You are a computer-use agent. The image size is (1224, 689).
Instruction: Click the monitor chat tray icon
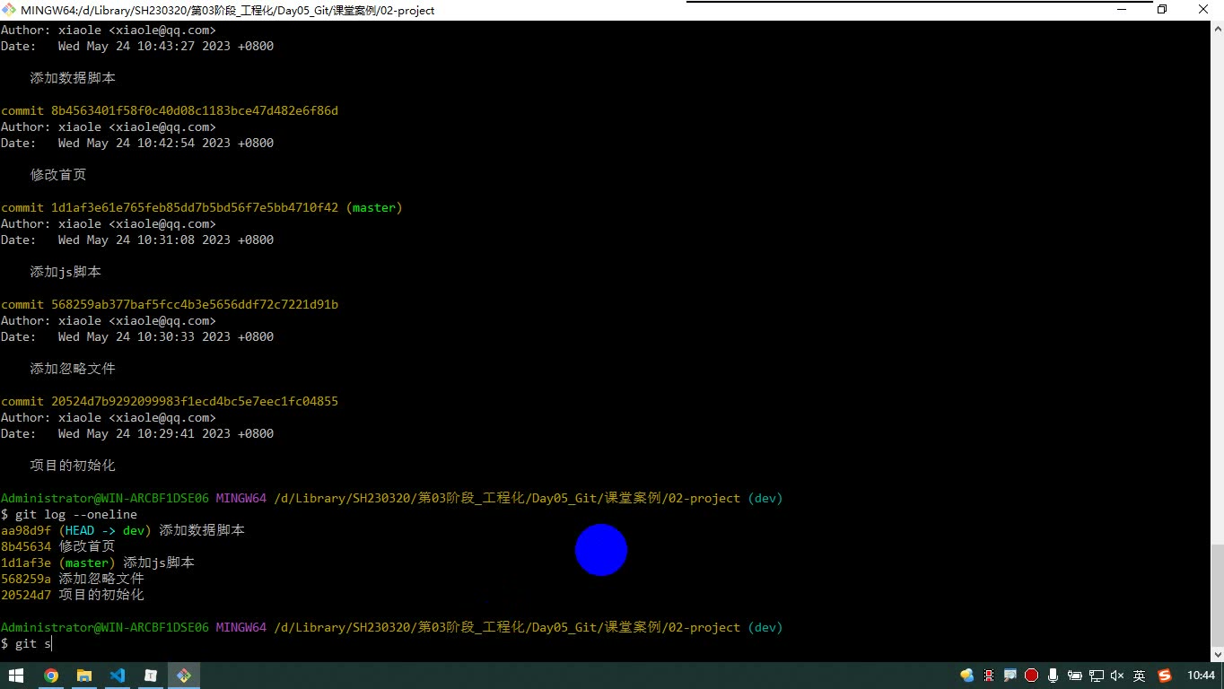[x=1010, y=676]
